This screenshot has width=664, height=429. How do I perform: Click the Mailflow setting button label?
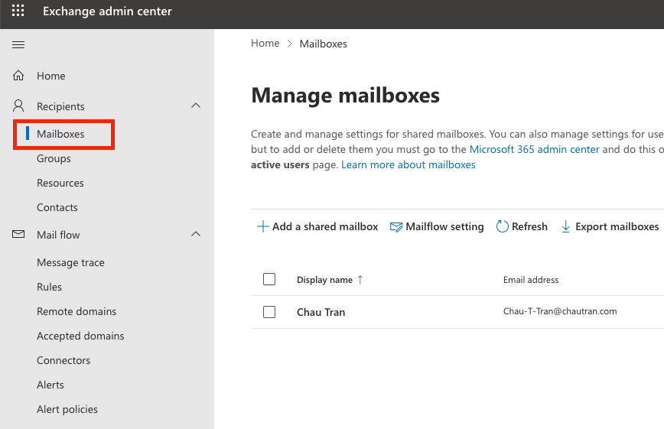click(444, 226)
